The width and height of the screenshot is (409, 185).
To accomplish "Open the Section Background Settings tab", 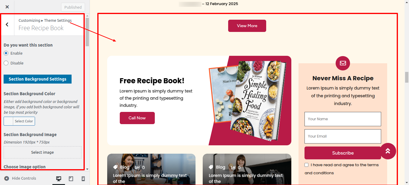I will point(37,79).
